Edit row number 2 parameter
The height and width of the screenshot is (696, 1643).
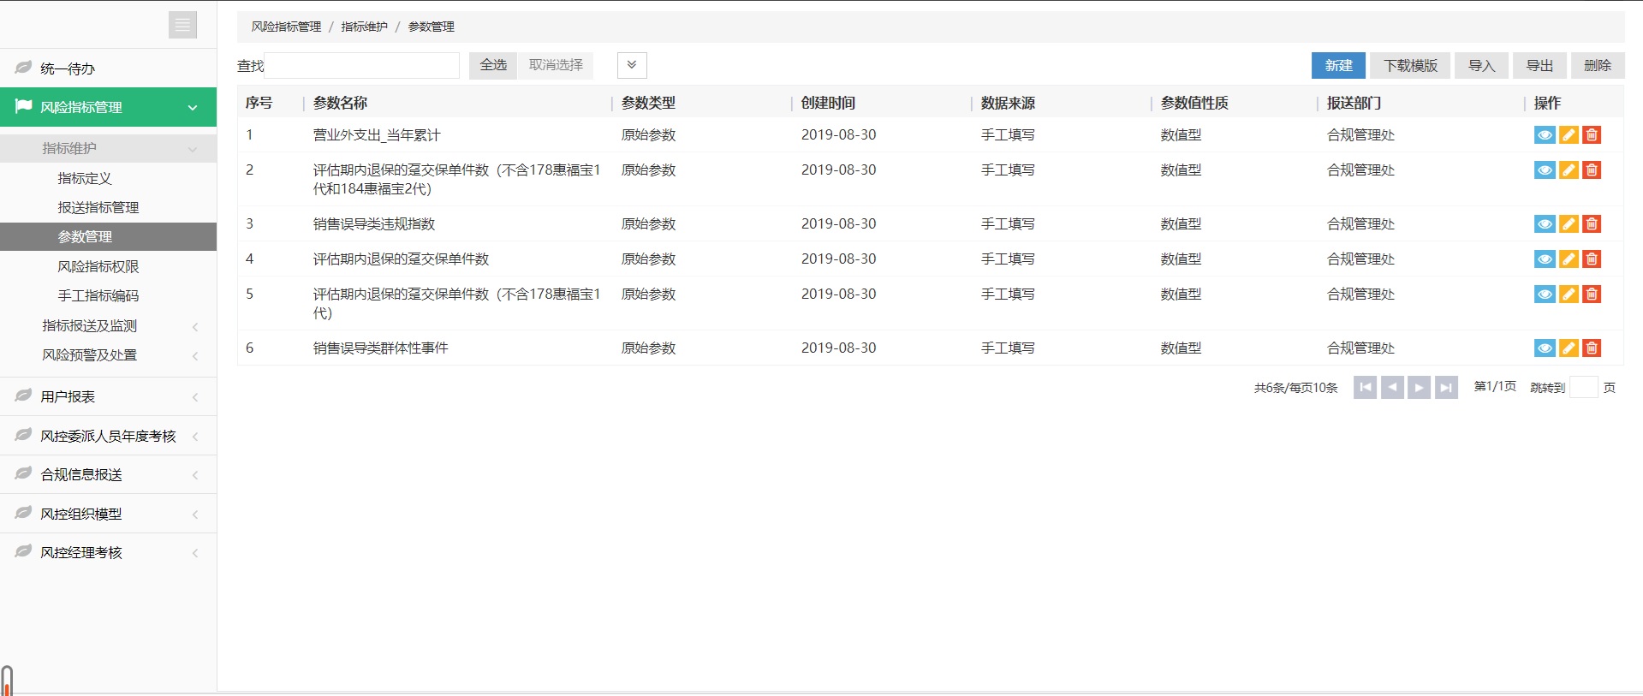(x=1569, y=170)
